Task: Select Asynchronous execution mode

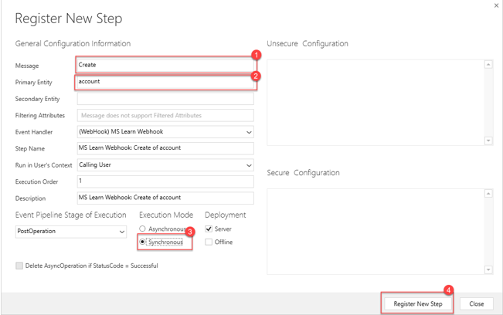Action: 142,229
